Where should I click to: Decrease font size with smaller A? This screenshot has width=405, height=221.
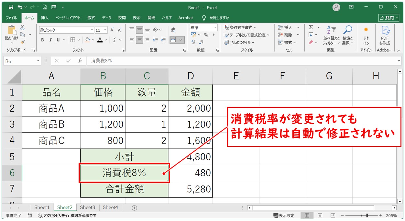click(x=119, y=30)
